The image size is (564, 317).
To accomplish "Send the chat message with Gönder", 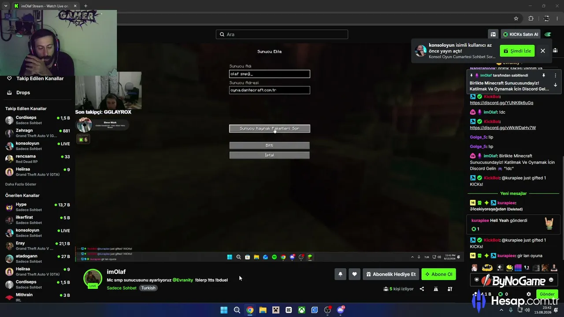I will 547,294.
